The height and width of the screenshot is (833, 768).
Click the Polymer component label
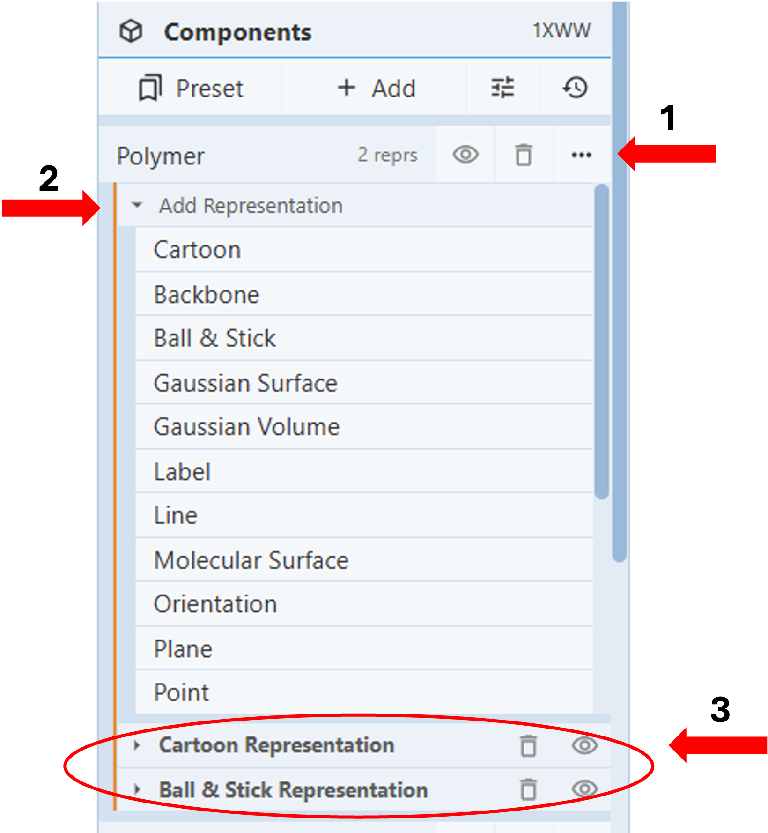[x=161, y=156]
